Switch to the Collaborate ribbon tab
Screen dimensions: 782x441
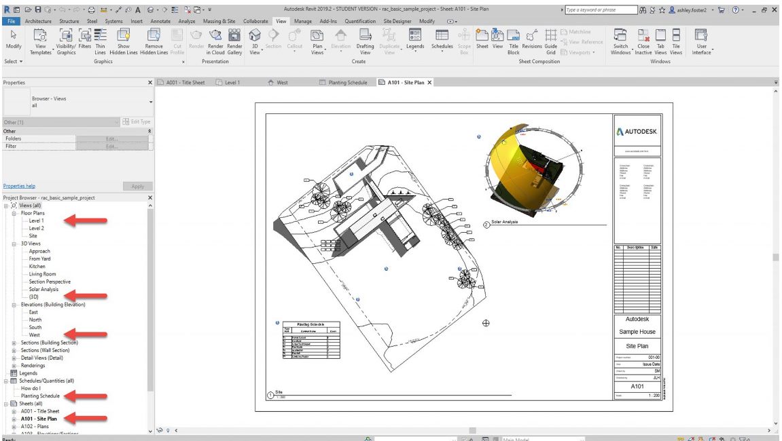click(x=255, y=21)
